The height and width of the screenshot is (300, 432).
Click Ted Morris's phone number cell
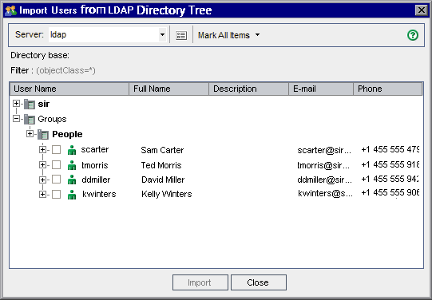pyautogui.click(x=390, y=164)
